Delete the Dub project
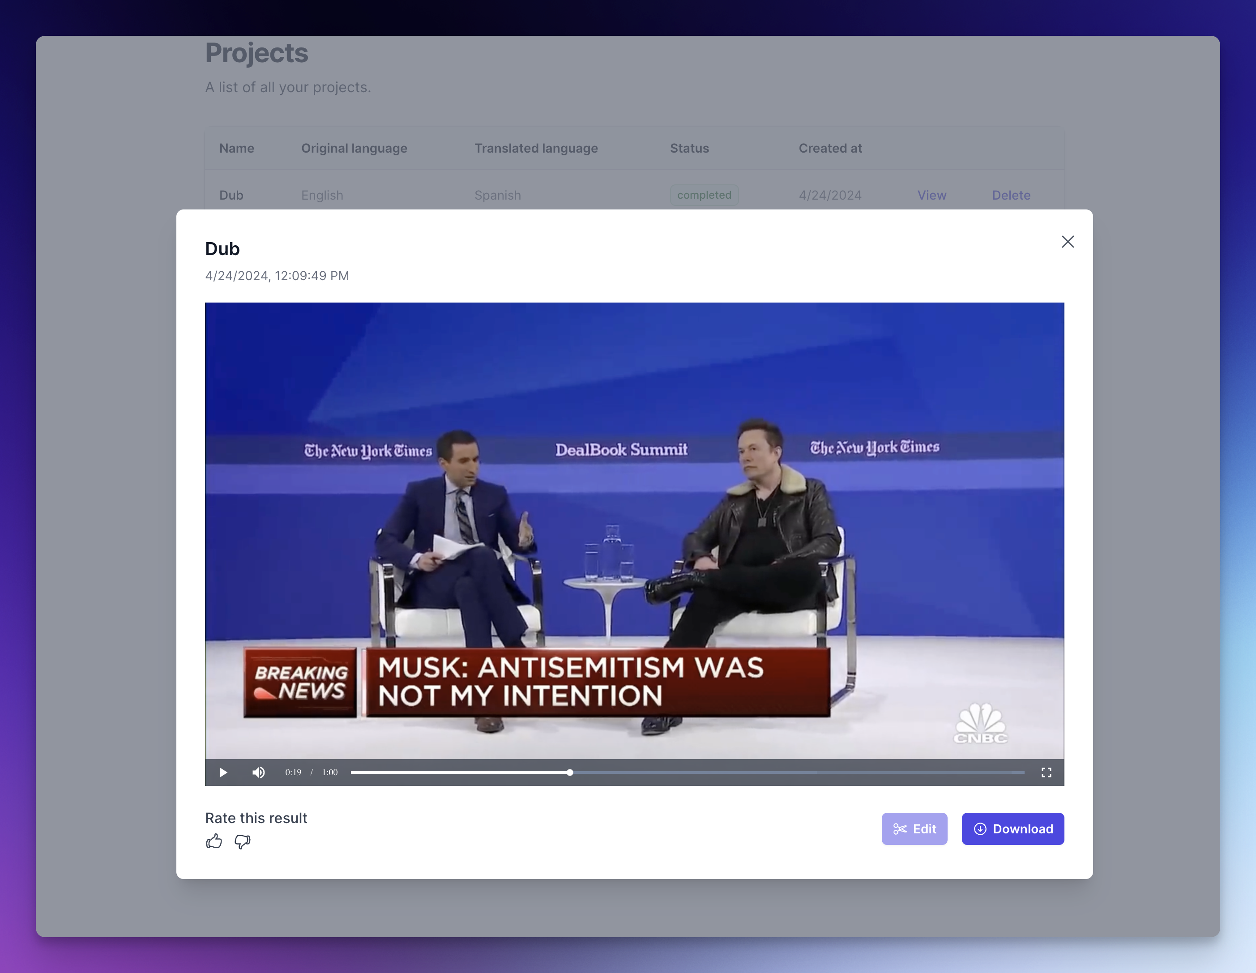 pyautogui.click(x=1010, y=195)
